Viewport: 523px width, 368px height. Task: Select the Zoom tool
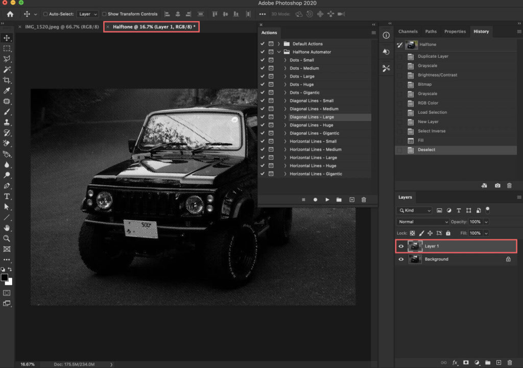[x=7, y=238]
